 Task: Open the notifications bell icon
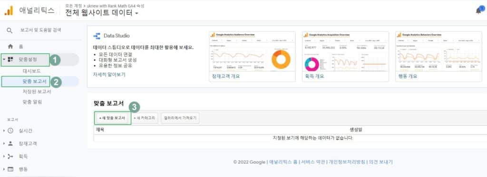(478, 11)
